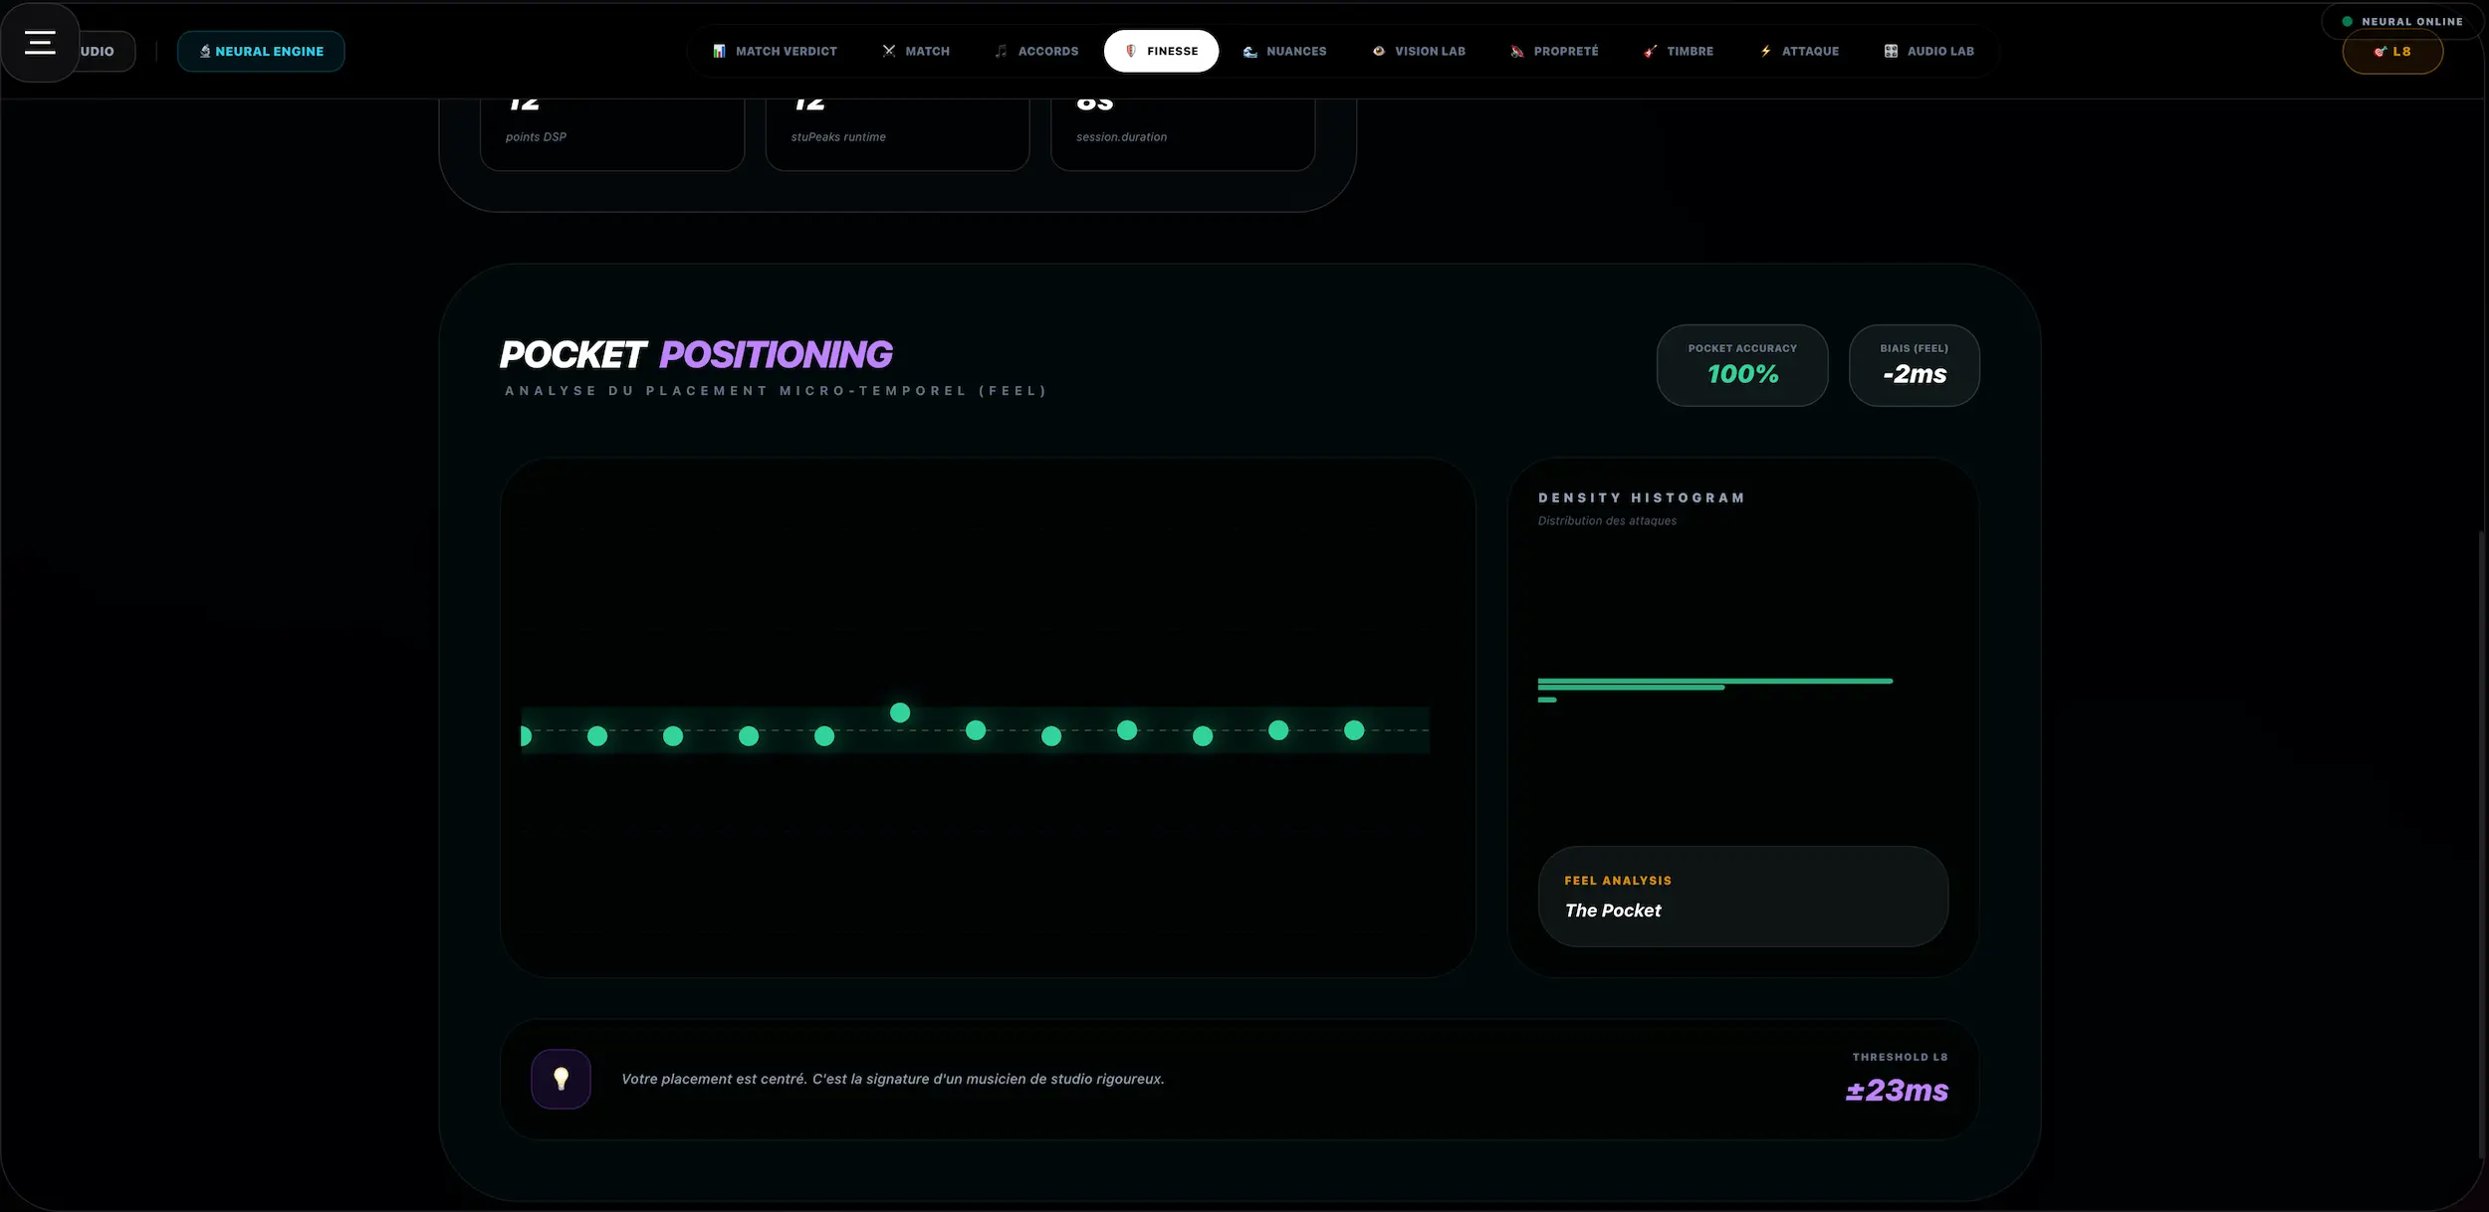Click the Attaque lightning bolt icon
Viewport: 2489px width, 1212px height.
[1765, 51]
